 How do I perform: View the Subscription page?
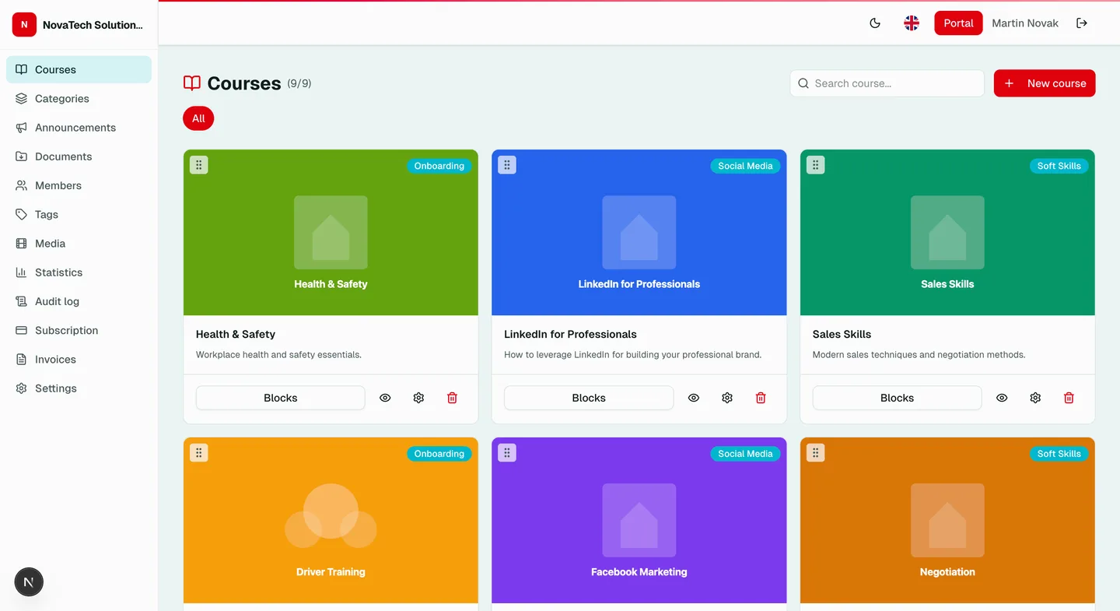click(x=66, y=330)
